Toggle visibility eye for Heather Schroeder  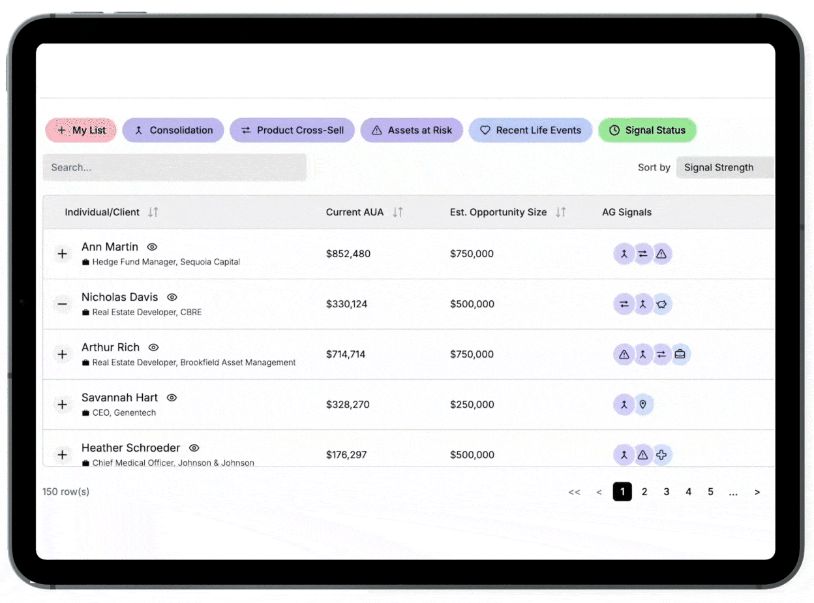pos(194,448)
